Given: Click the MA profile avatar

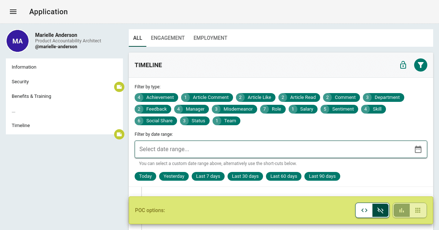Looking at the screenshot, I should click(18, 41).
